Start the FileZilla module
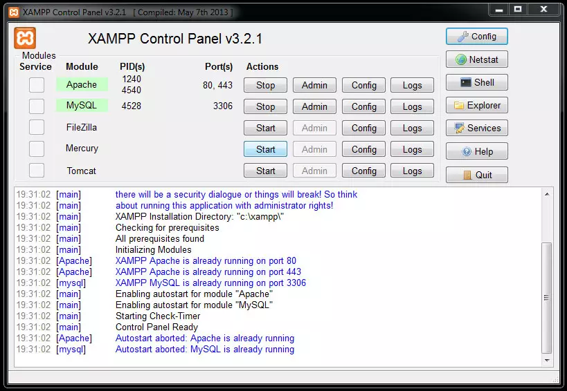Viewport: 567px width, 391px height. [x=265, y=128]
